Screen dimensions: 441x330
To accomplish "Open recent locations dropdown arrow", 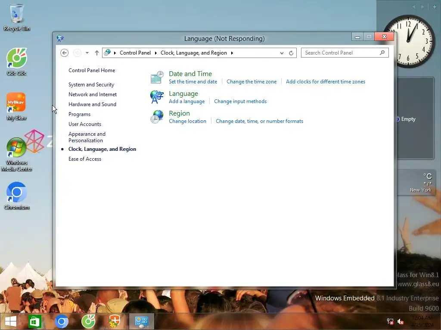I will [87, 53].
